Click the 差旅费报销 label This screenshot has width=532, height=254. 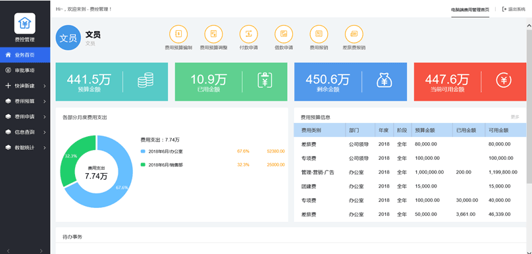(354, 48)
